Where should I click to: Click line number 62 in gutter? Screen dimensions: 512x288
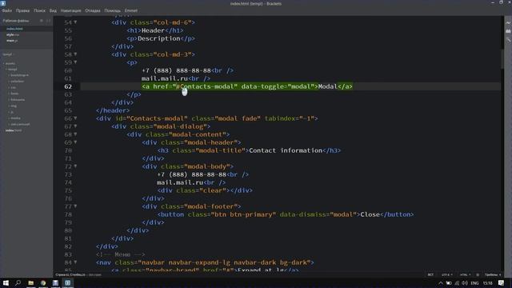(68, 86)
